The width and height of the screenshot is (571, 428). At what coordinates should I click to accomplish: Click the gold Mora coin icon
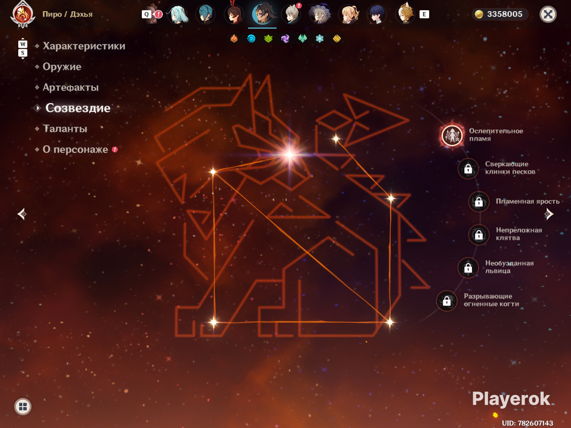tap(479, 14)
